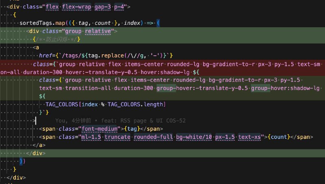
Task: Click TAG_COLORS.length expression
Action: tap(141, 105)
